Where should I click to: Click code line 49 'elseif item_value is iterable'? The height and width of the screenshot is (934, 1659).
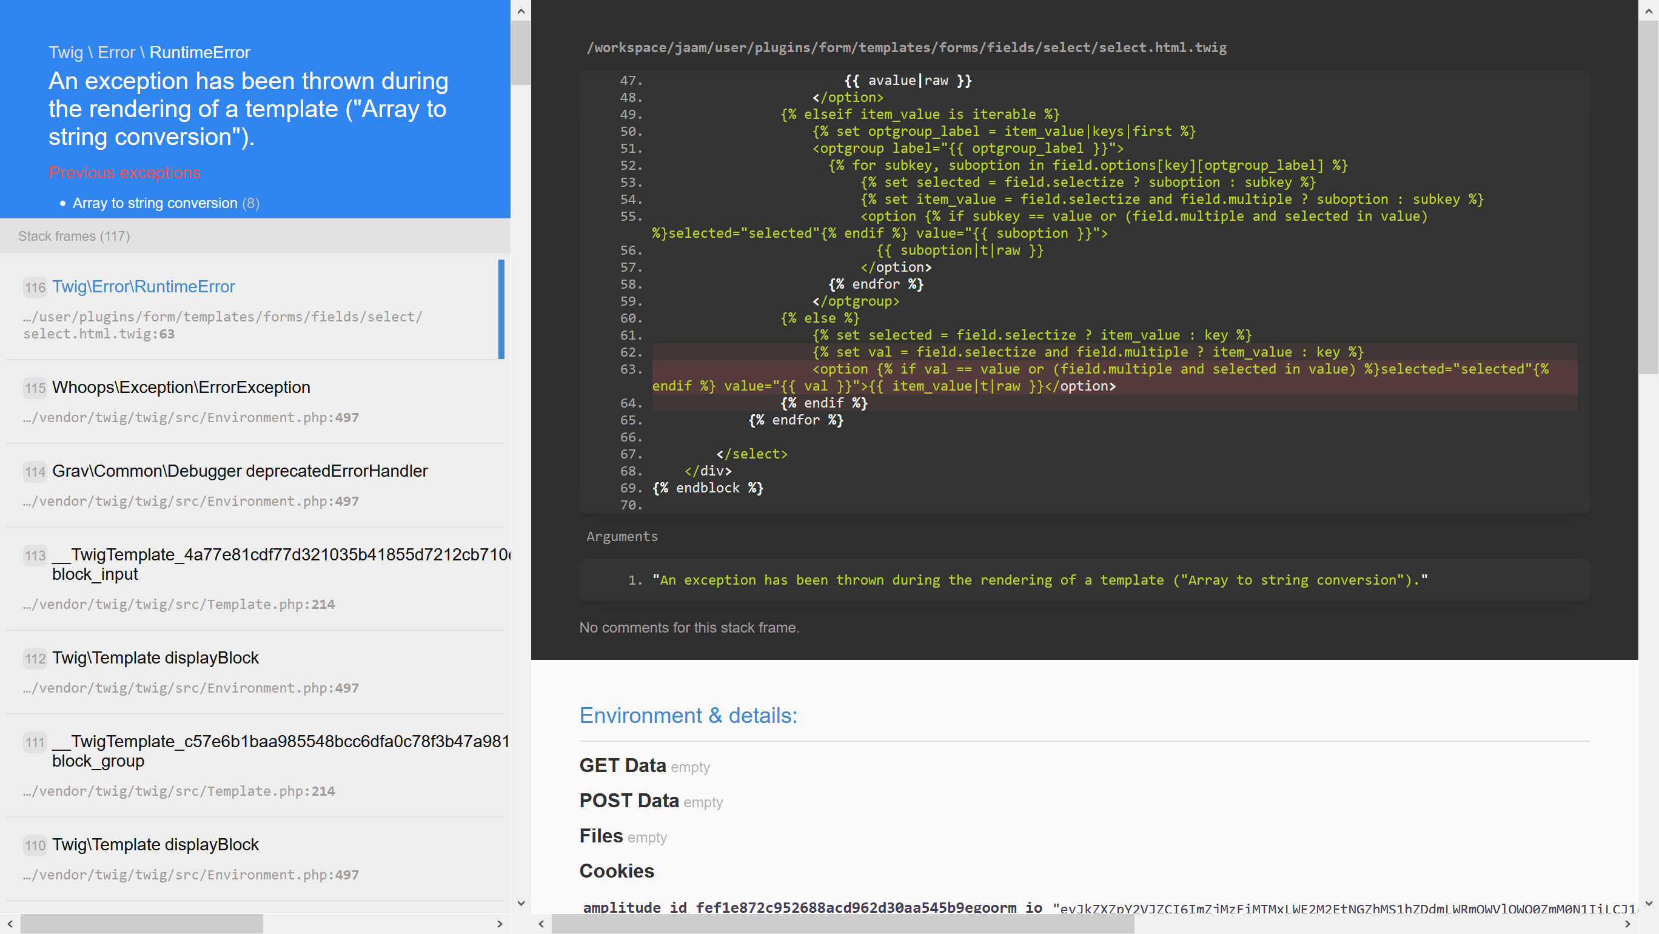pyautogui.click(x=920, y=114)
